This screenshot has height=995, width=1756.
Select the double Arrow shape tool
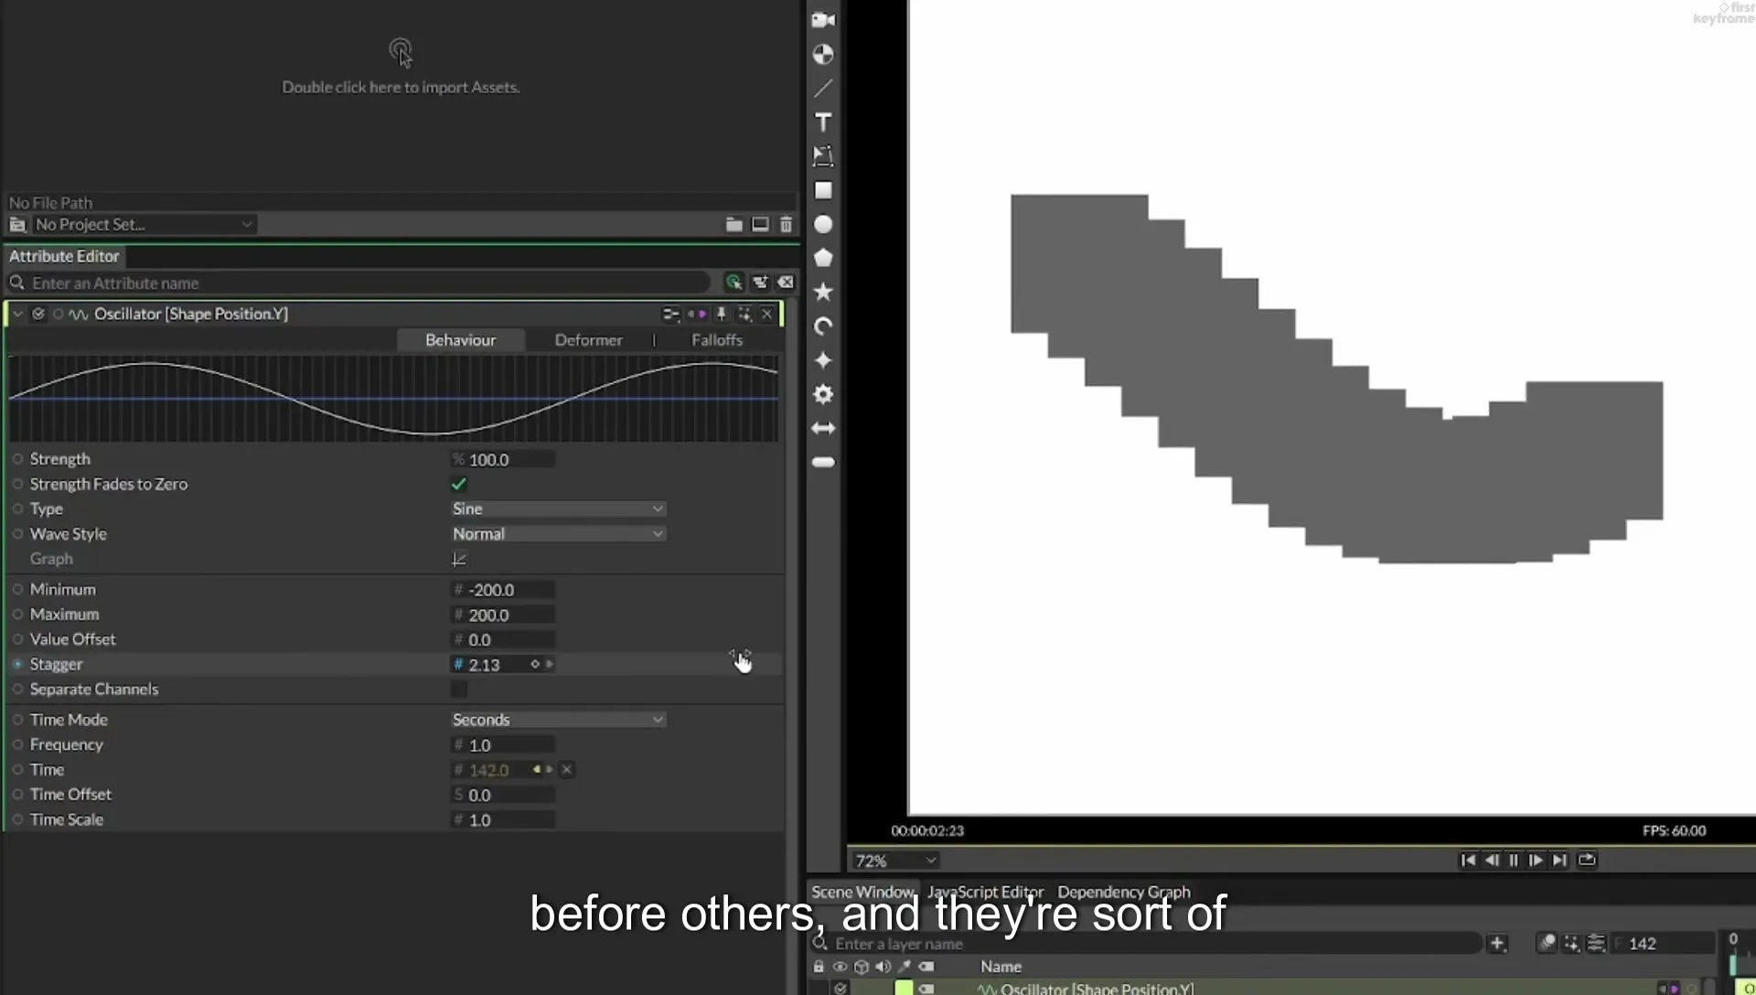823,428
